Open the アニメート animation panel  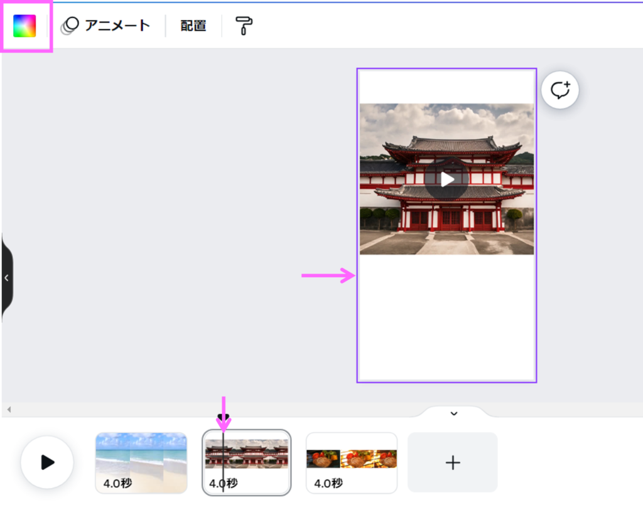click(105, 26)
